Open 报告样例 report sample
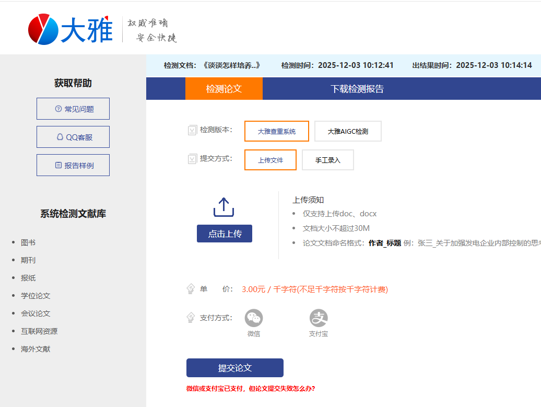The image size is (541, 407). coord(73,165)
